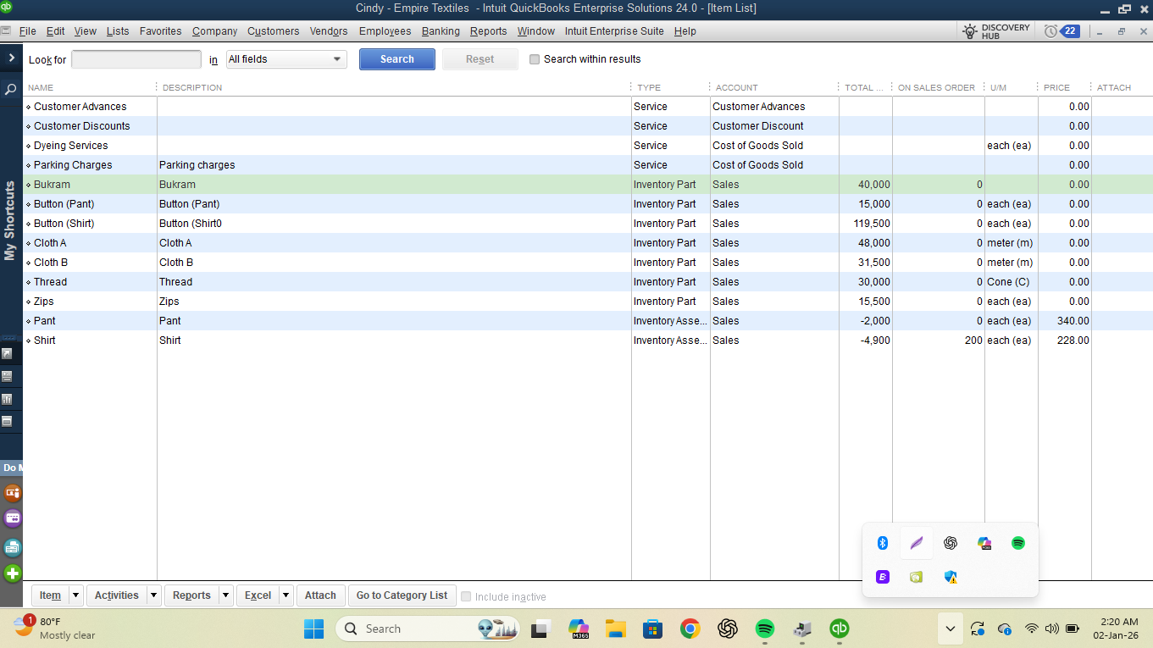Click the purple round Do More icon
This screenshot has width=1153, height=648.
tap(12, 518)
